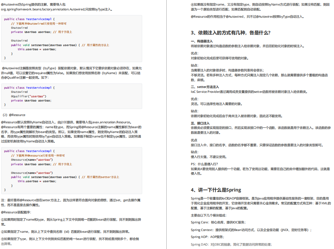Viewport: 334px width, 249px height.
Task: Click heading "4、讲一下什么是Spring"
Action: (x=216, y=190)
